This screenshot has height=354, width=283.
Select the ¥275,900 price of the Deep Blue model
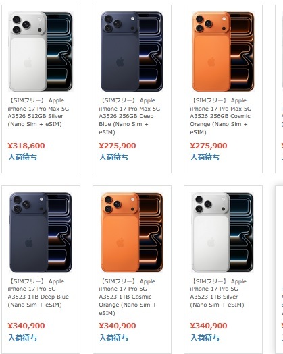pos(118,146)
